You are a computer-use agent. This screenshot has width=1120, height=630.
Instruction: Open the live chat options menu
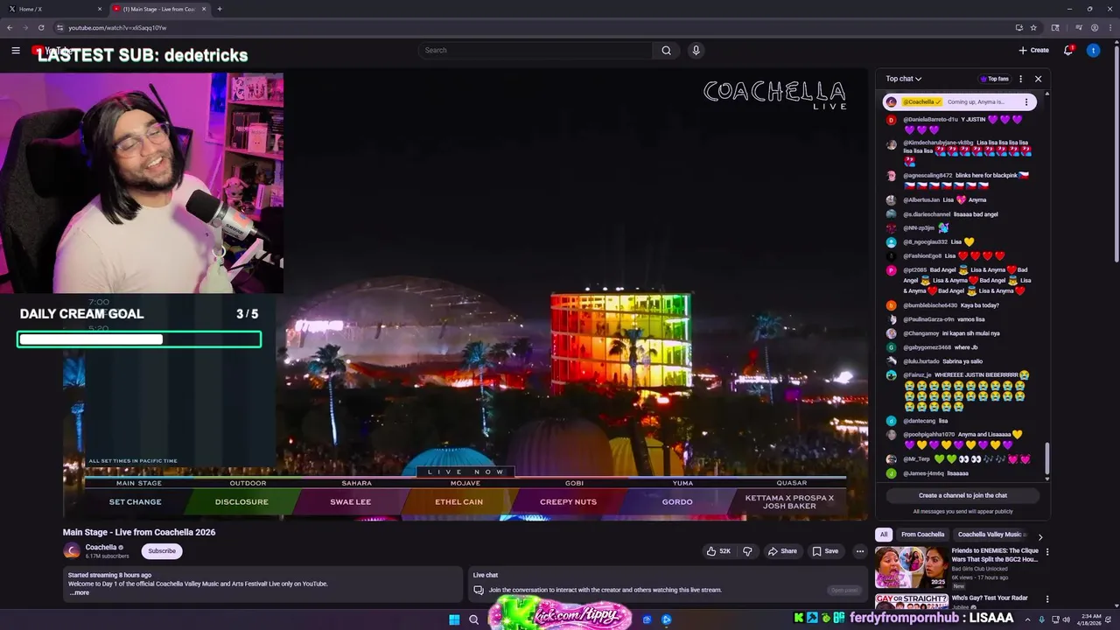tap(1020, 79)
